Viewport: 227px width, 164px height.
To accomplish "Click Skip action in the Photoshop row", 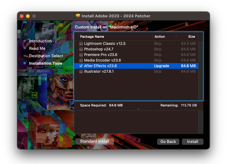I will click(158, 49).
